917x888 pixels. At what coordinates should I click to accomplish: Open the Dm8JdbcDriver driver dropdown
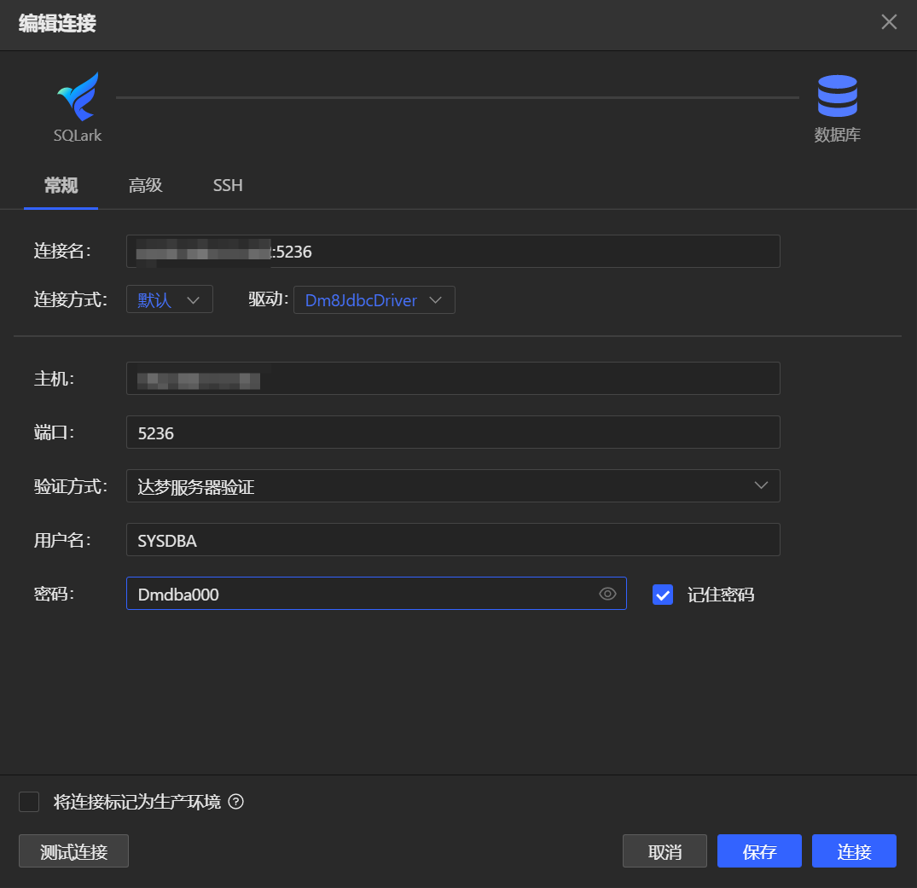(374, 299)
